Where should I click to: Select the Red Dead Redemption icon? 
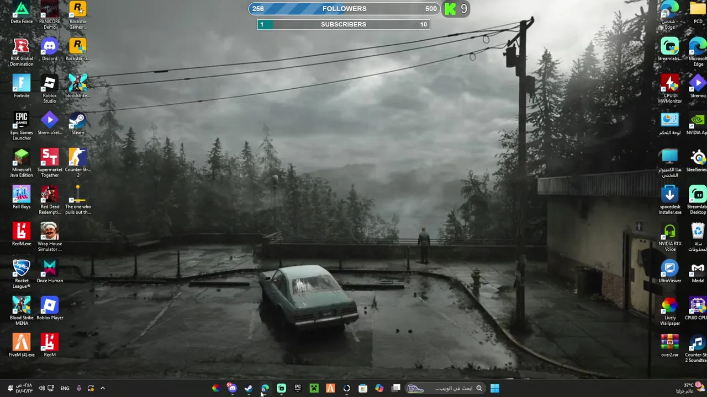pos(50,200)
